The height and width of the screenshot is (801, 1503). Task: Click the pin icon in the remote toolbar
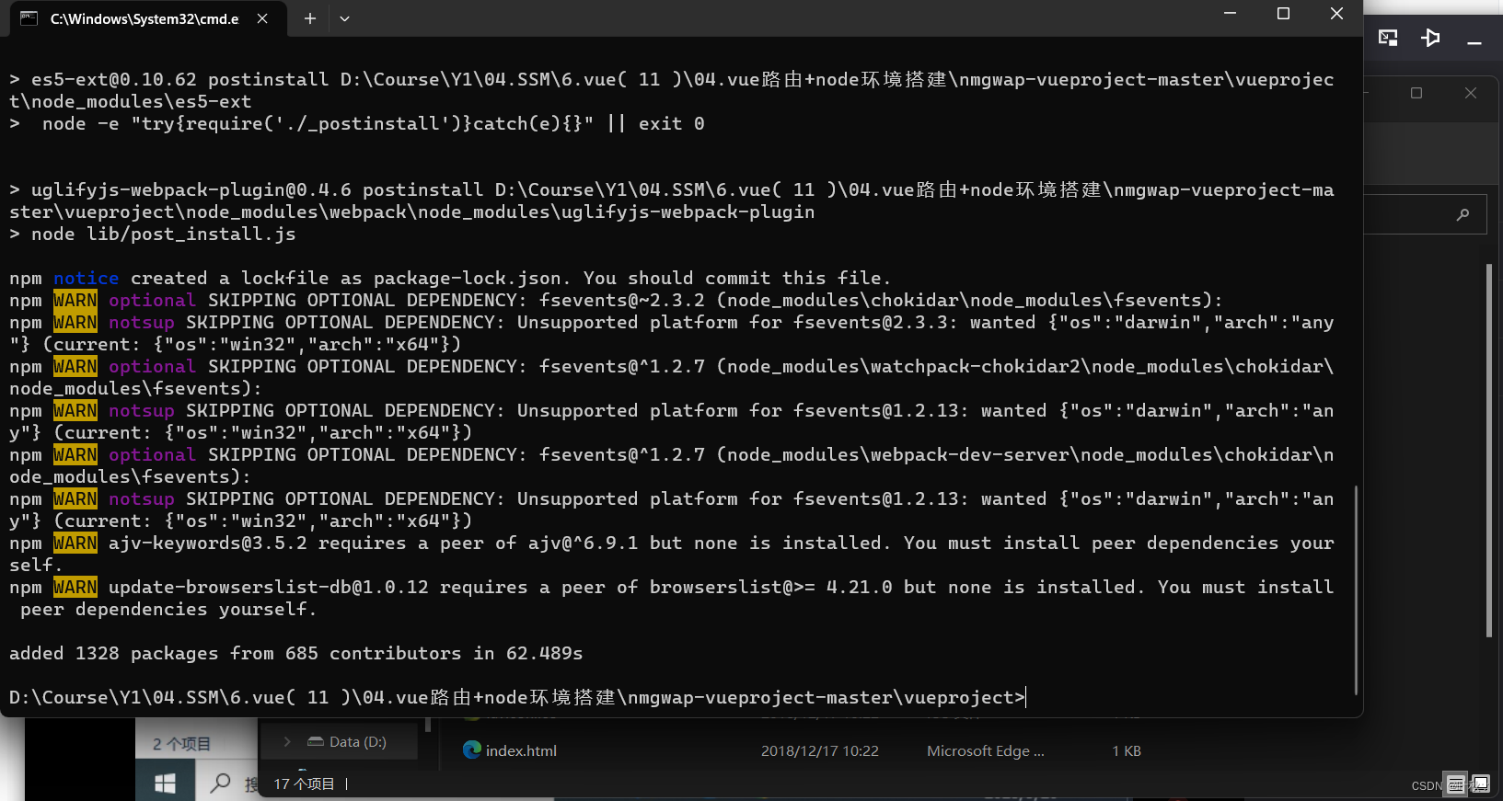(1430, 38)
